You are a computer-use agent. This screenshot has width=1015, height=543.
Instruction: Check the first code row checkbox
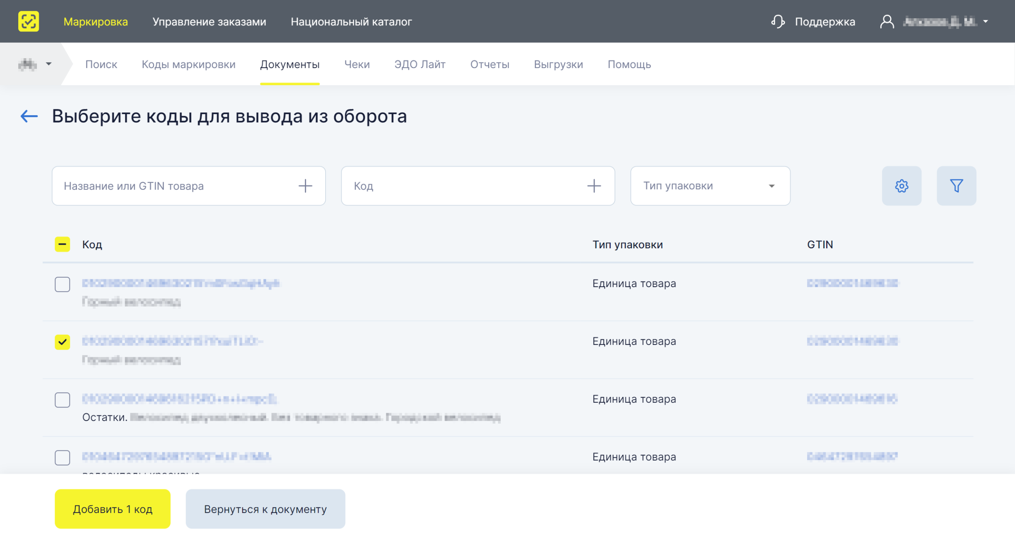62,284
